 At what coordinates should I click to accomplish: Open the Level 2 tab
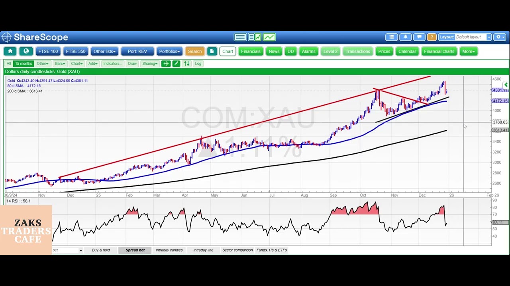click(330, 51)
